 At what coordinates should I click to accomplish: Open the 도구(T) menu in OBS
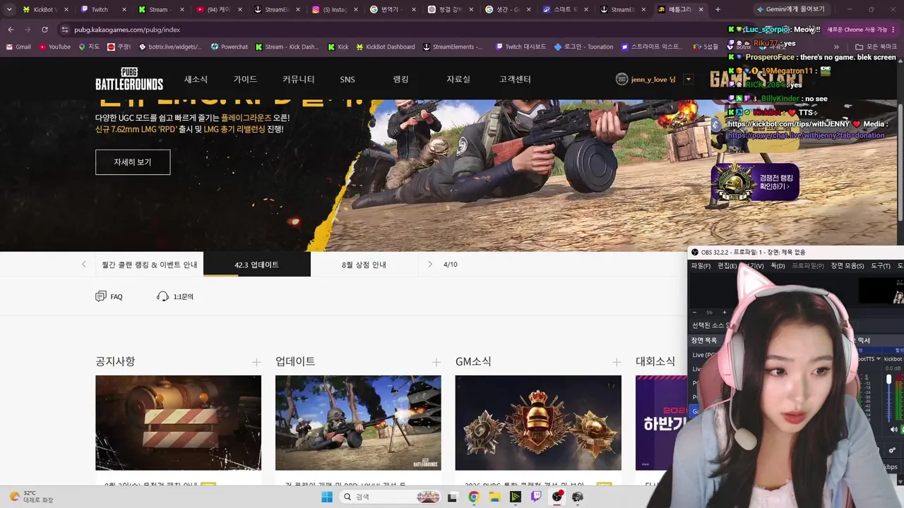881,266
